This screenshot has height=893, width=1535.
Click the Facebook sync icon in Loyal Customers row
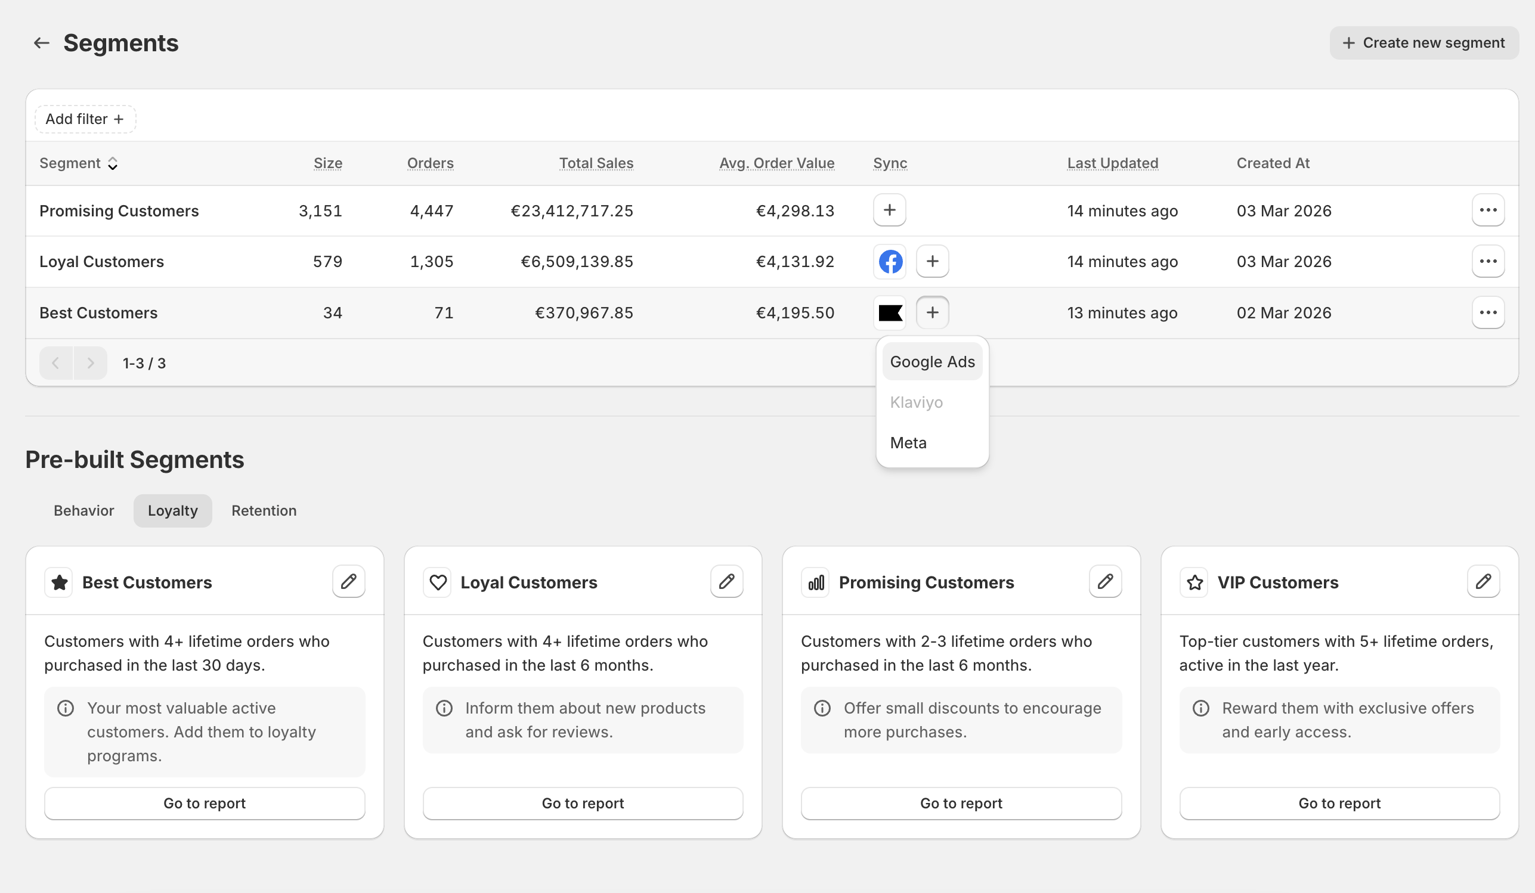click(889, 261)
